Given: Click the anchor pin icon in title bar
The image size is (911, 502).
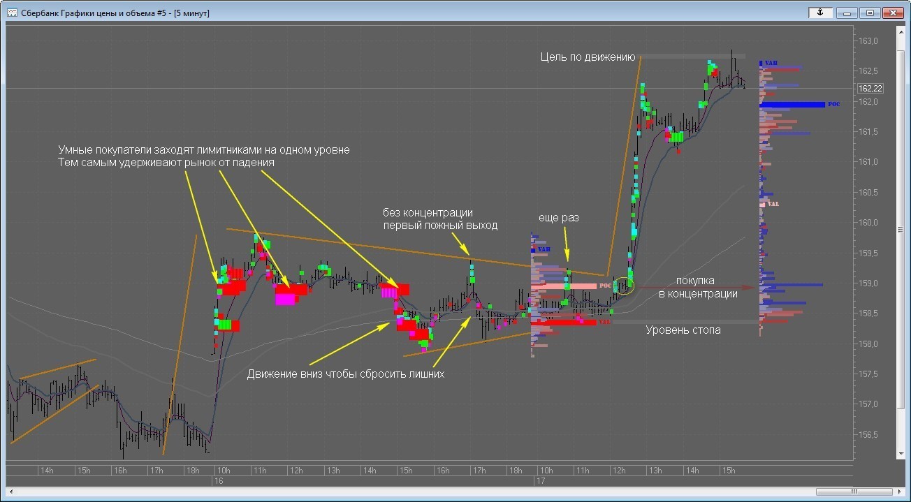Looking at the screenshot, I should [x=820, y=13].
